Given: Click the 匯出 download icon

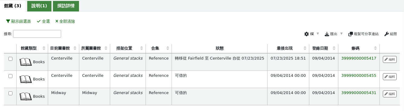Looking at the screenshot, I should point(327,34).
